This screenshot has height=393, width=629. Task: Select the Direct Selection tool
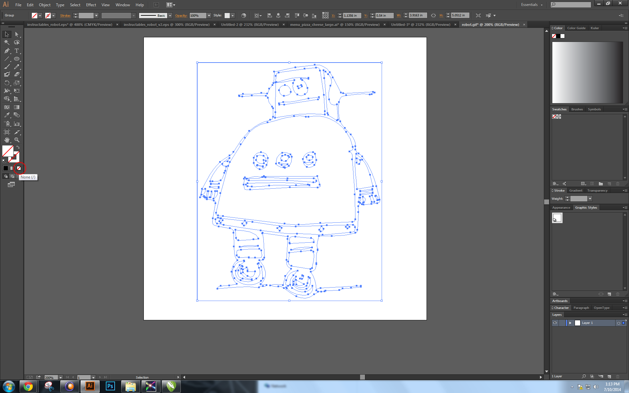[x=17, y=34]
